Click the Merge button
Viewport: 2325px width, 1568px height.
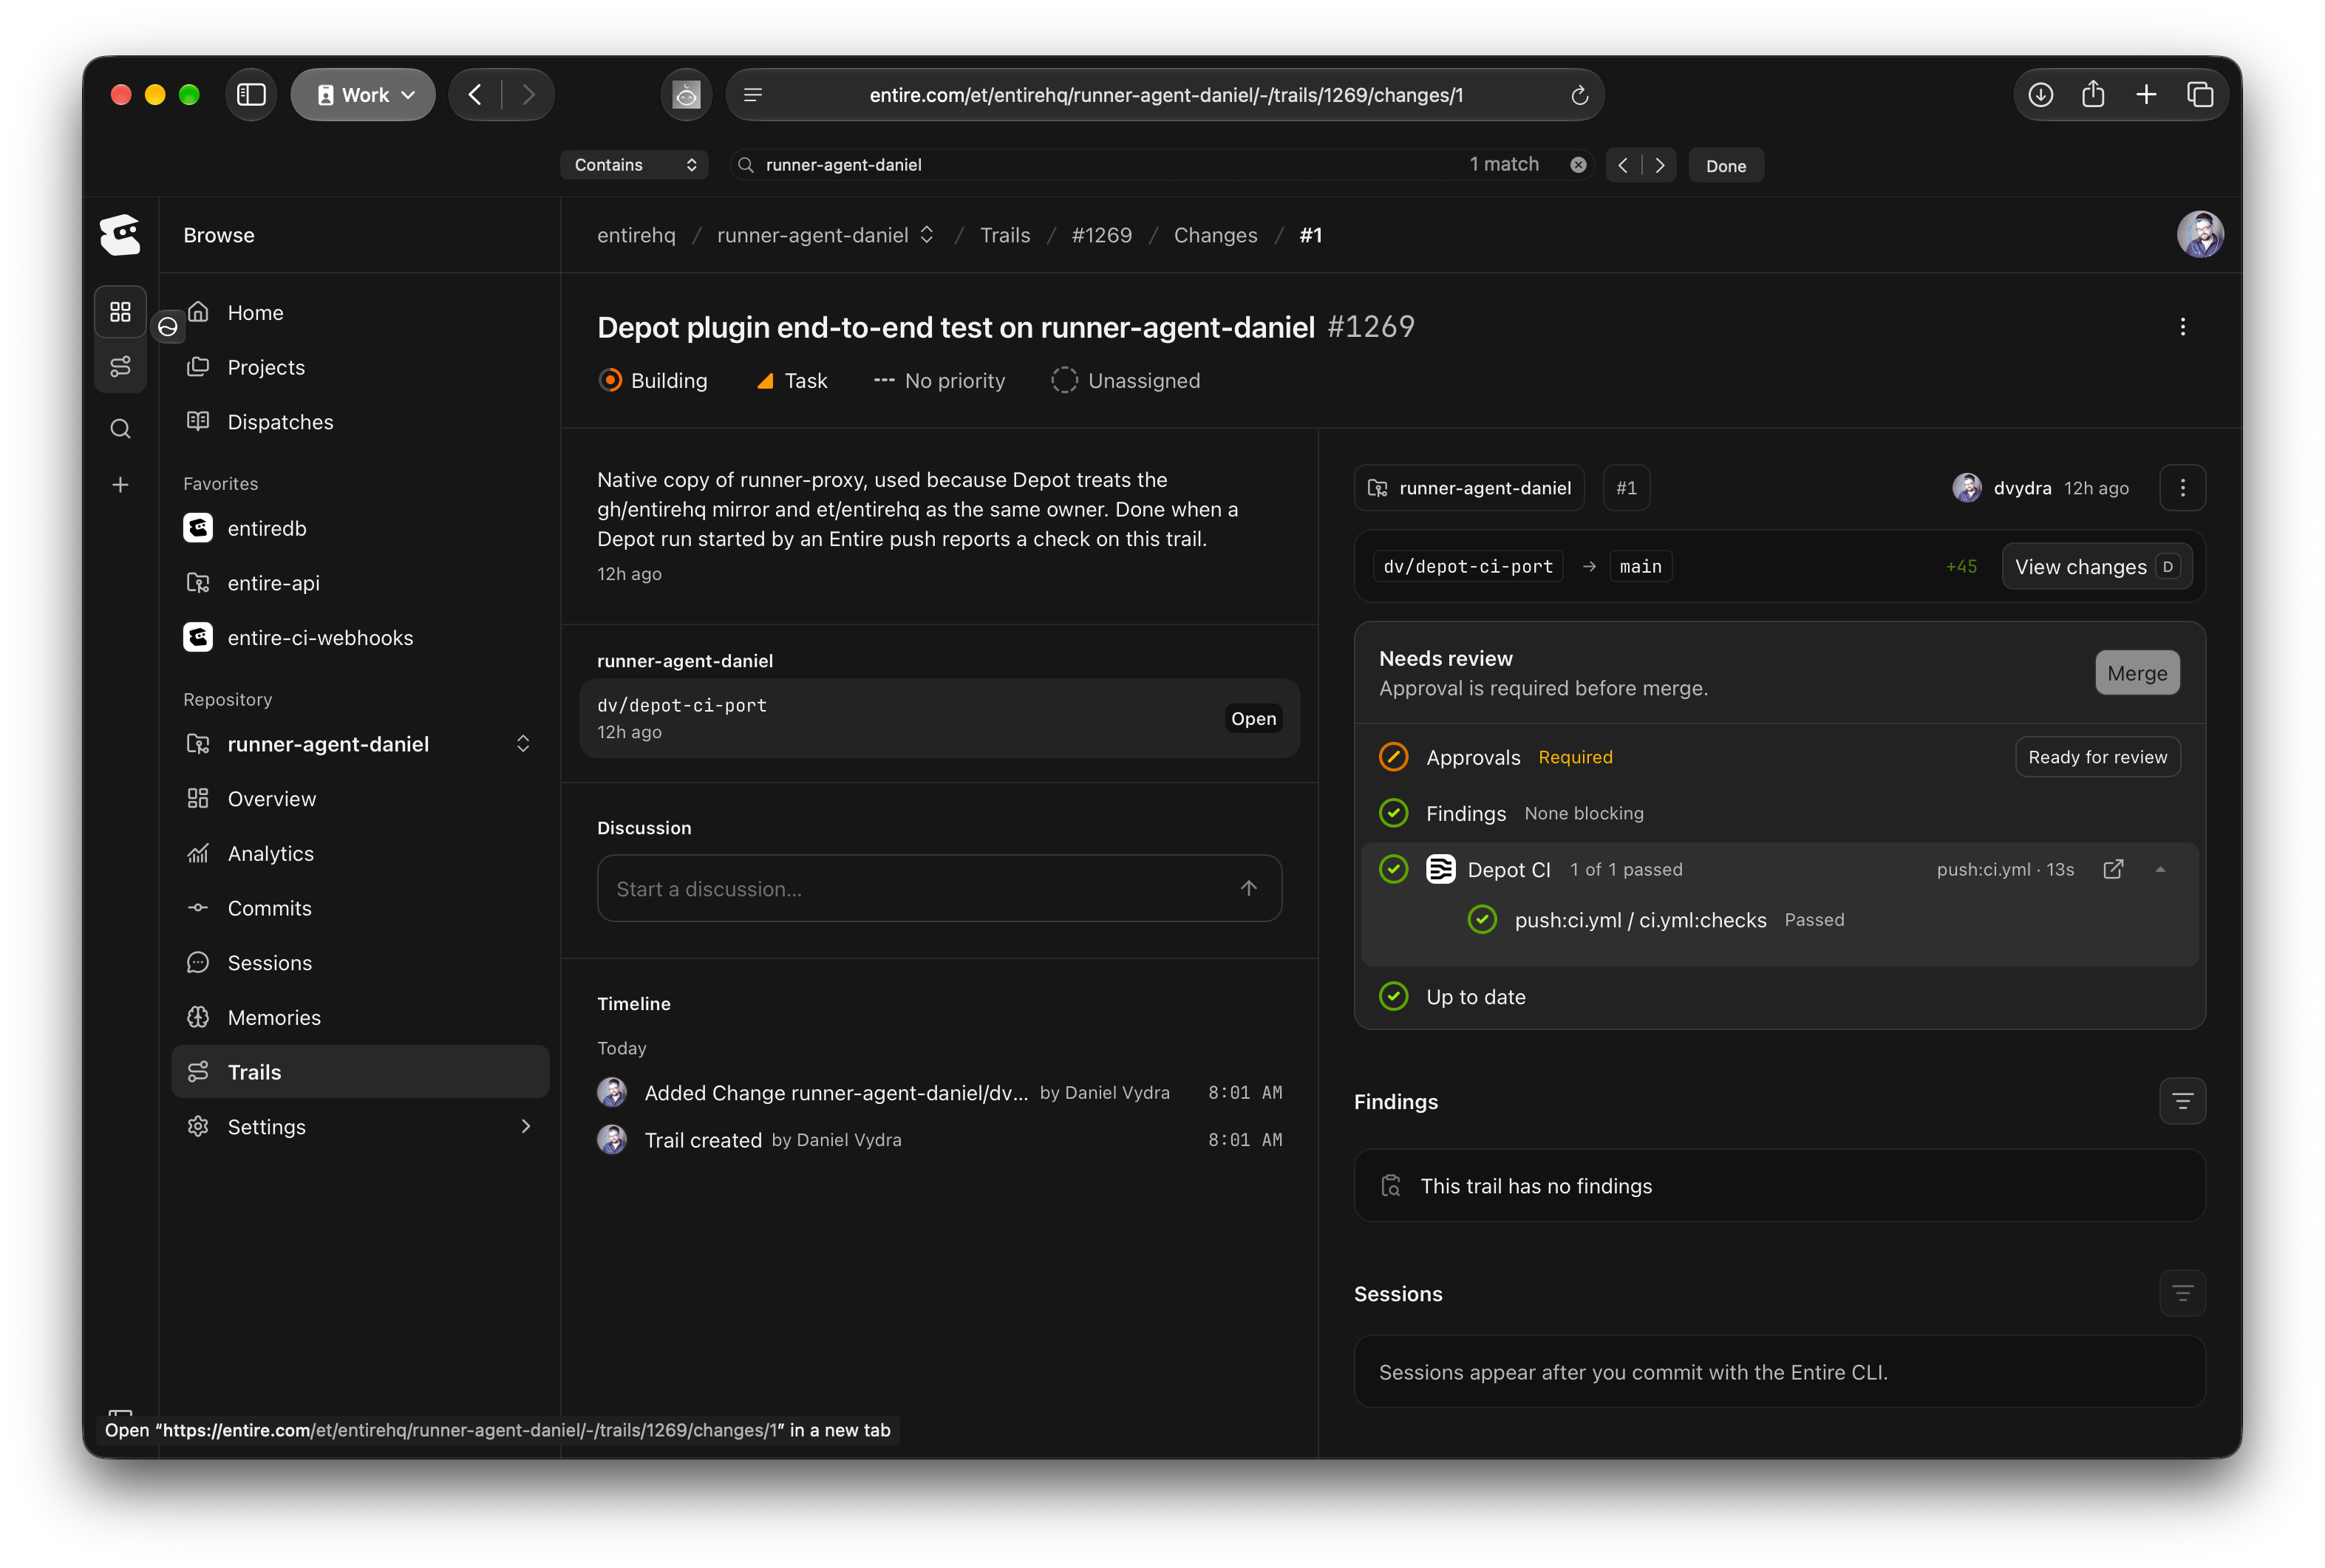point(2137,673)
